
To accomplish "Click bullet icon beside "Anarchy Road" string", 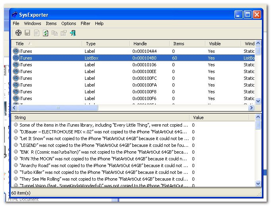I will pyautogui.click(x=16, y=165).
